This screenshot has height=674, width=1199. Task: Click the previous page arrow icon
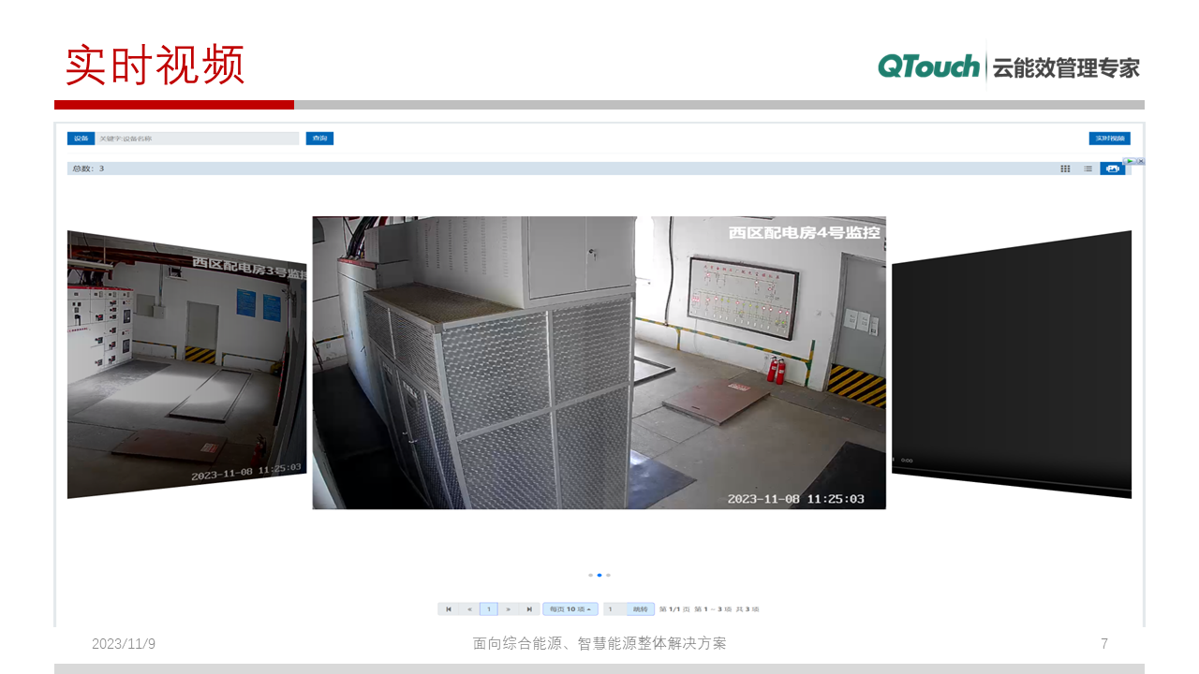pos(468,608)
